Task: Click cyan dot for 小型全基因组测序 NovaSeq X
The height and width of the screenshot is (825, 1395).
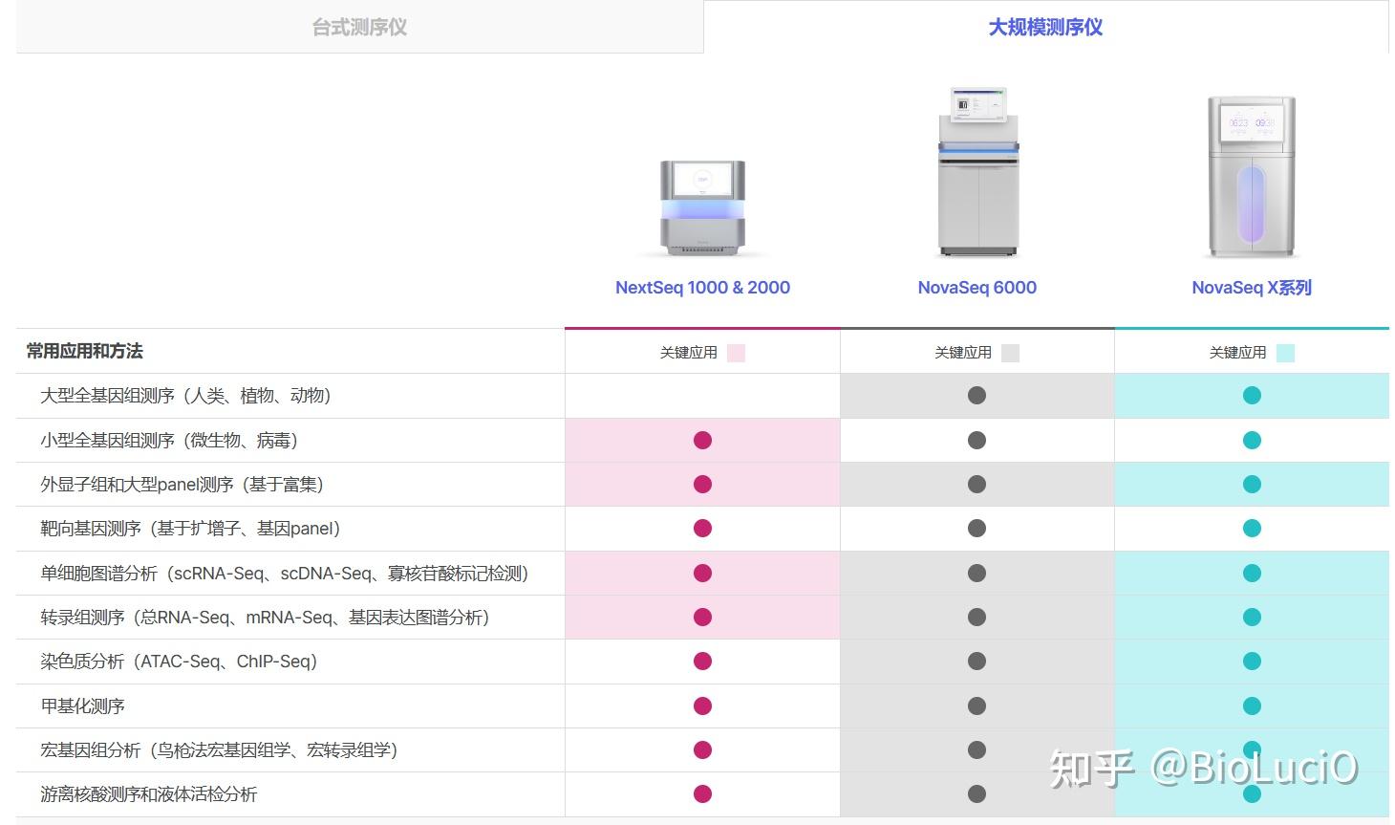Action: (x=1252, y=441)
